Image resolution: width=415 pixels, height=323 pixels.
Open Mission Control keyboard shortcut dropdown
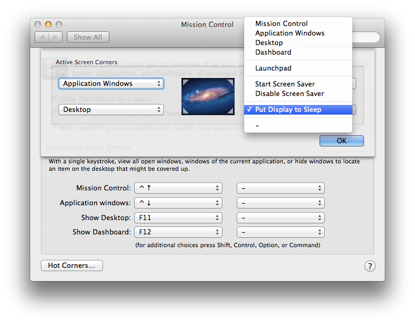178,188
